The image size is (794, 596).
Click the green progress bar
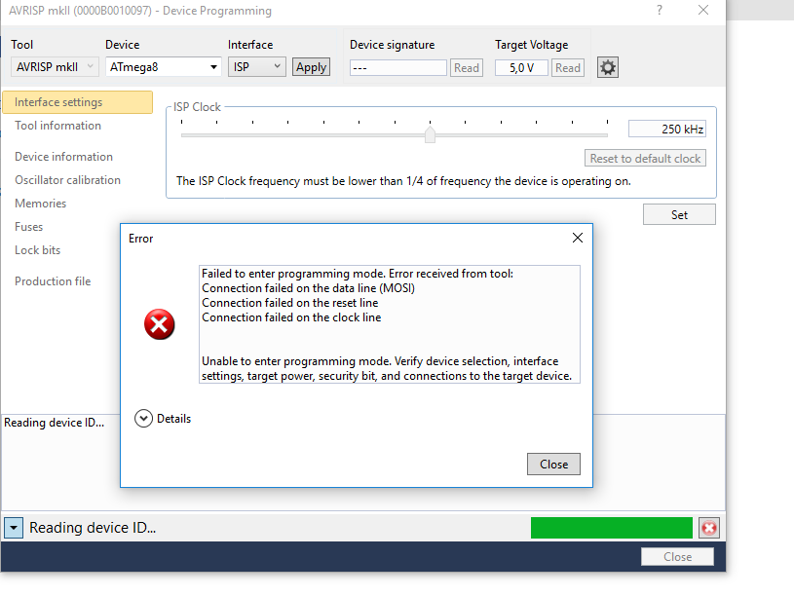(611, 528)
